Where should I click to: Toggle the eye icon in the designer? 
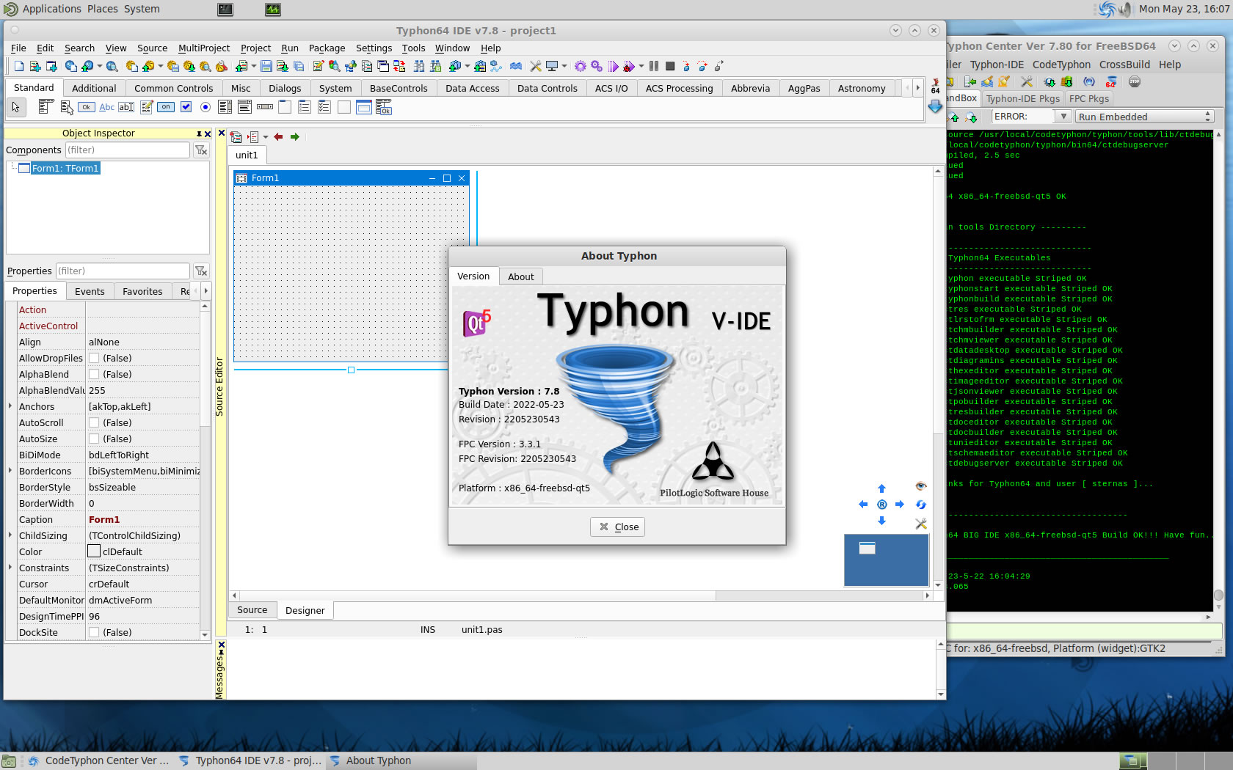(x=920, y=486)
